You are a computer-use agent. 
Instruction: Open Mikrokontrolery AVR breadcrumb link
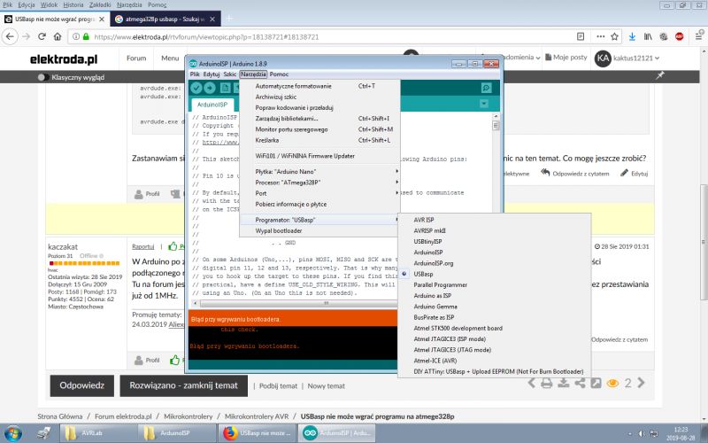pos(257,416)
